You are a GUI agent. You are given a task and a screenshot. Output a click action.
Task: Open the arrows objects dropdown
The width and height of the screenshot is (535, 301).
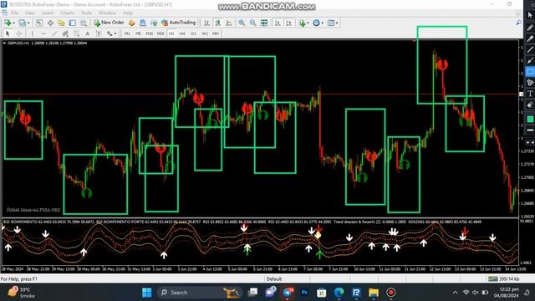point(111,33)
